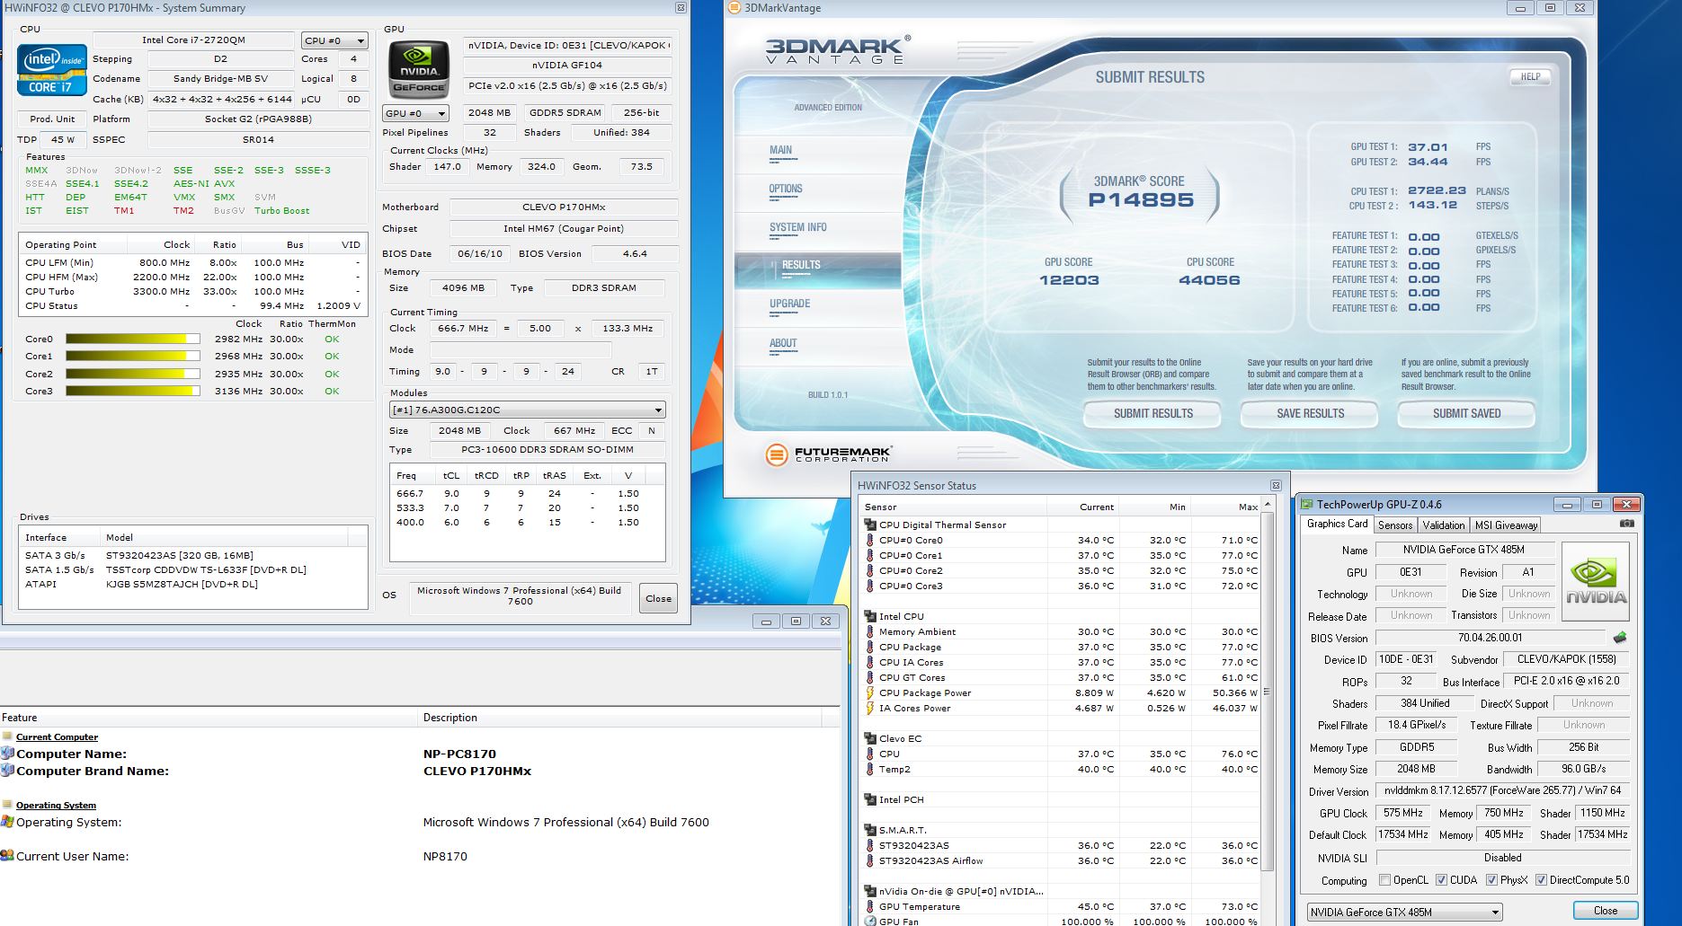
Task: Click GPU-Z Close button
Action: pyautogui.click(x=1606, y=911)
